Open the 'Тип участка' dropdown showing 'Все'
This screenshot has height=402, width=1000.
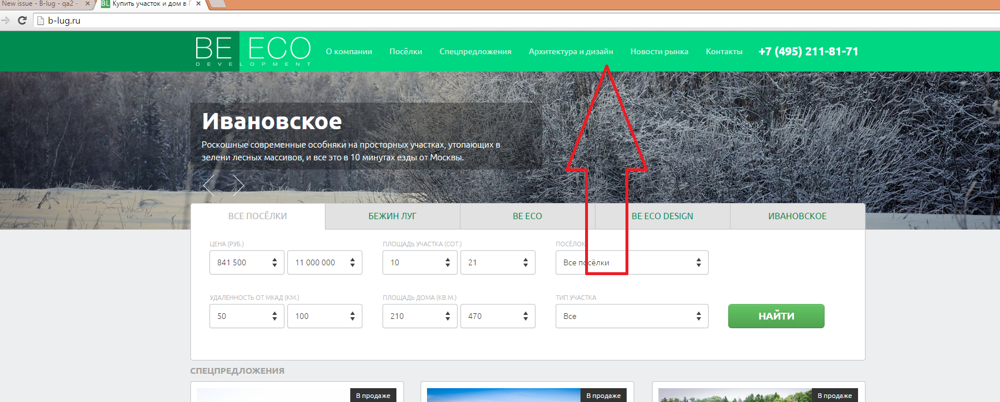point(631,316)
